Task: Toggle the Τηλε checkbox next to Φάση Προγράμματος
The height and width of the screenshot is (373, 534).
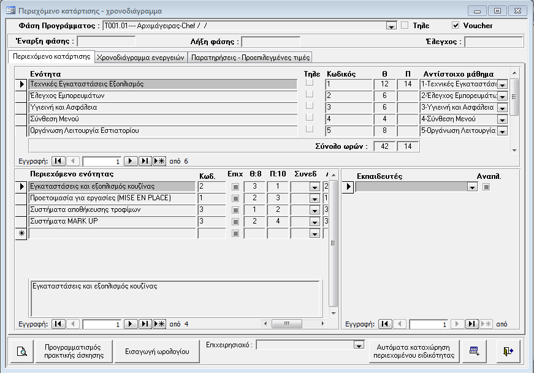Action: click(x=405, y=25)
